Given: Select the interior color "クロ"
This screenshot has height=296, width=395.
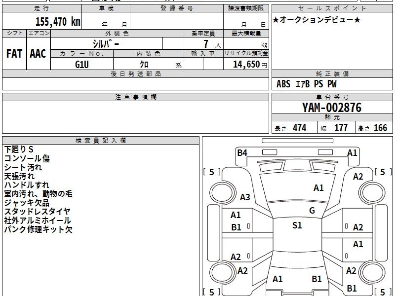Looking at the screenshot, I should pyautogui.click(x=144, y=64).
